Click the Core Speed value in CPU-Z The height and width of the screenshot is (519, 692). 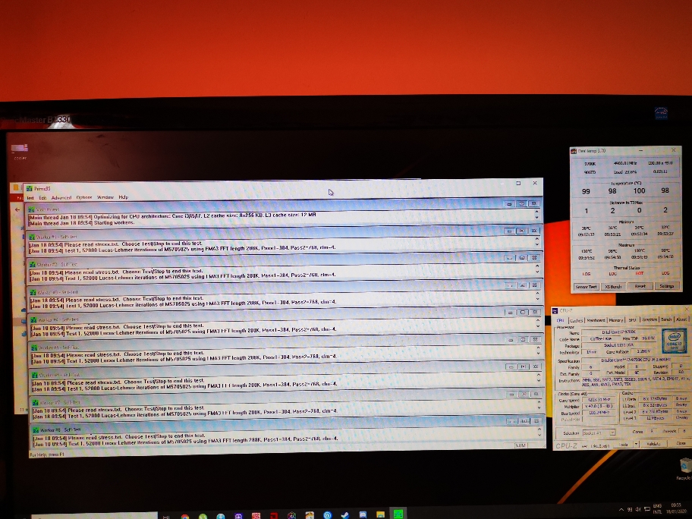point(599,400)
